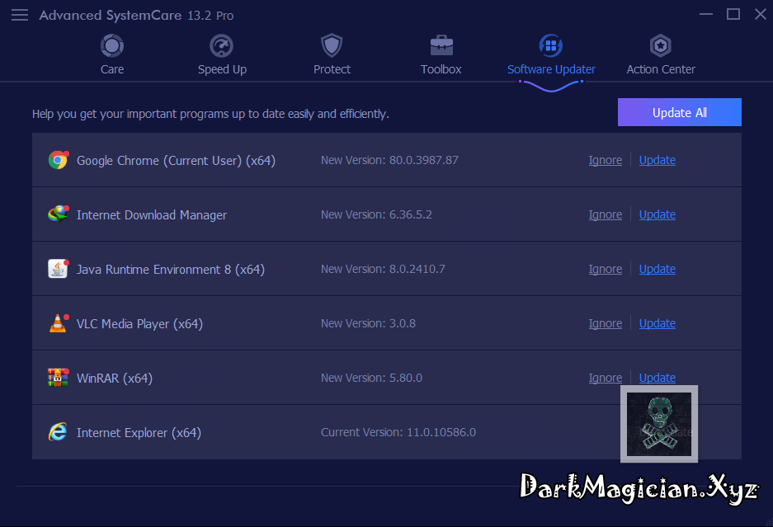Viewport: 773px width, 527px height.
Task: Update Internet Download Manager
Action: (658, 214)
